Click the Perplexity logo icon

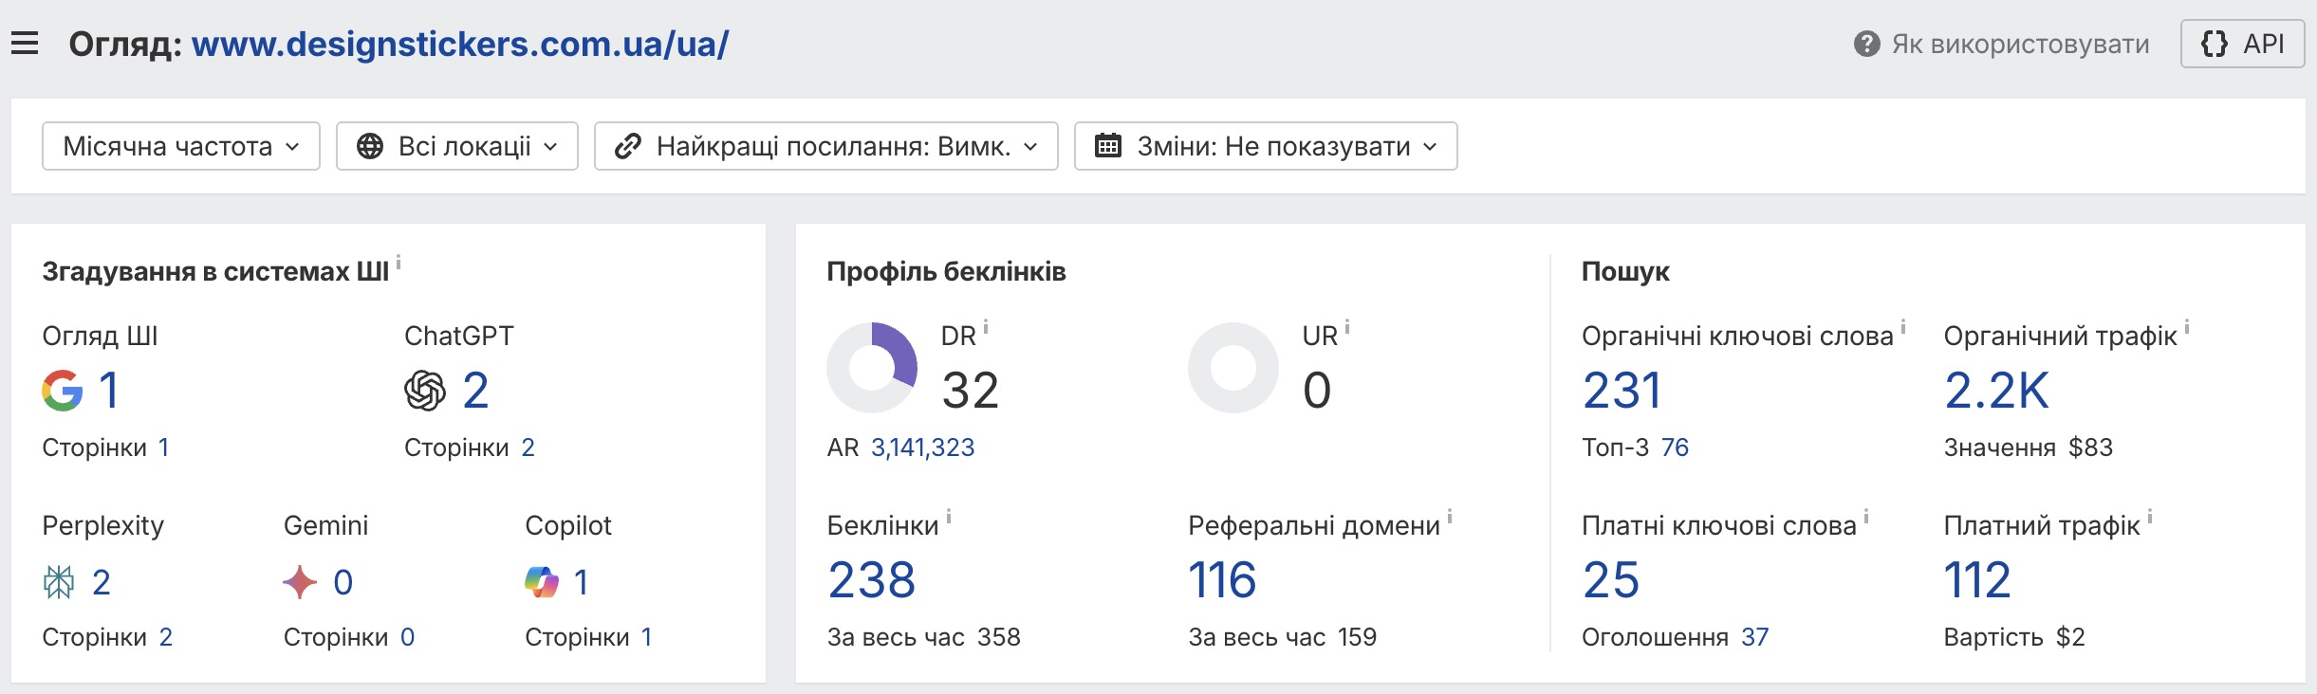point(59,582)
